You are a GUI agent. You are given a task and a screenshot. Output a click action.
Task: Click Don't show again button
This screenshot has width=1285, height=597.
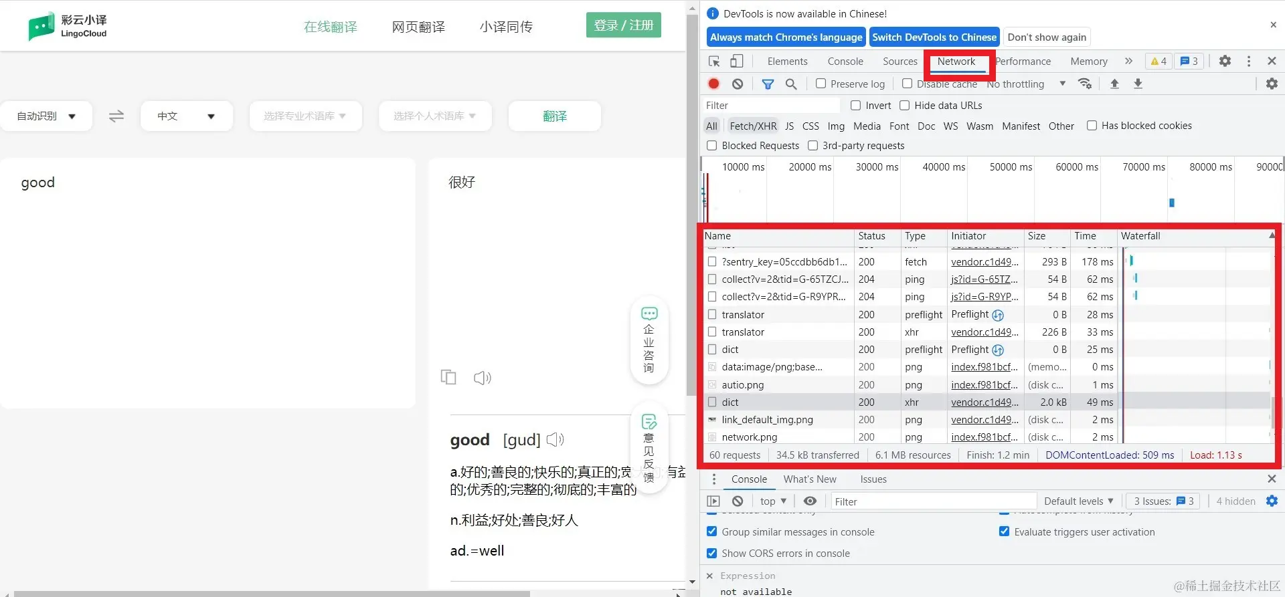click(1047, 37)
